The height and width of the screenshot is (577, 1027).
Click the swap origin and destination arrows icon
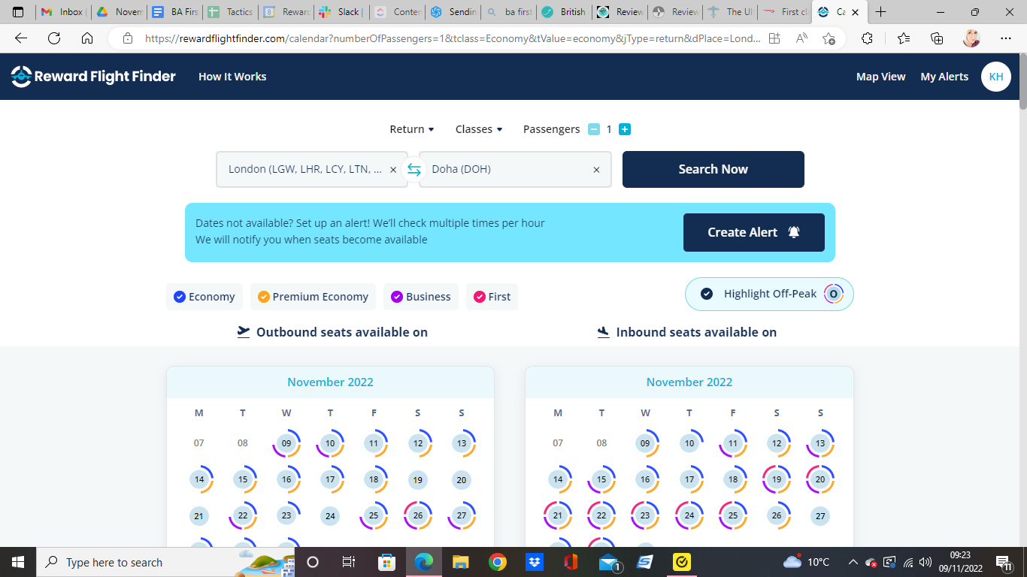pyautogui.click(x=414, y=170)
